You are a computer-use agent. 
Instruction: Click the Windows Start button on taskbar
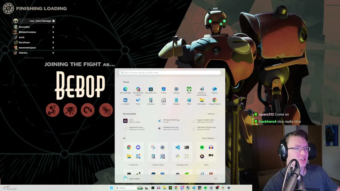111,188
